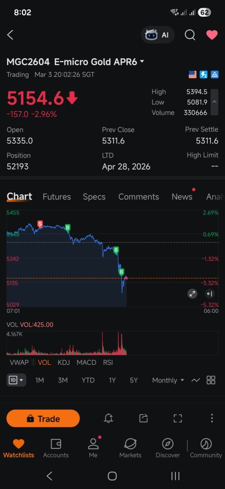The height and width of the screenshot is (489, 225).
Task: Open the 1D interval dropdown
Action: coord(16,380)
